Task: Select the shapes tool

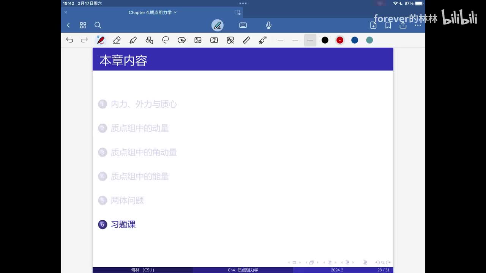Action: (x=149, y=40)
